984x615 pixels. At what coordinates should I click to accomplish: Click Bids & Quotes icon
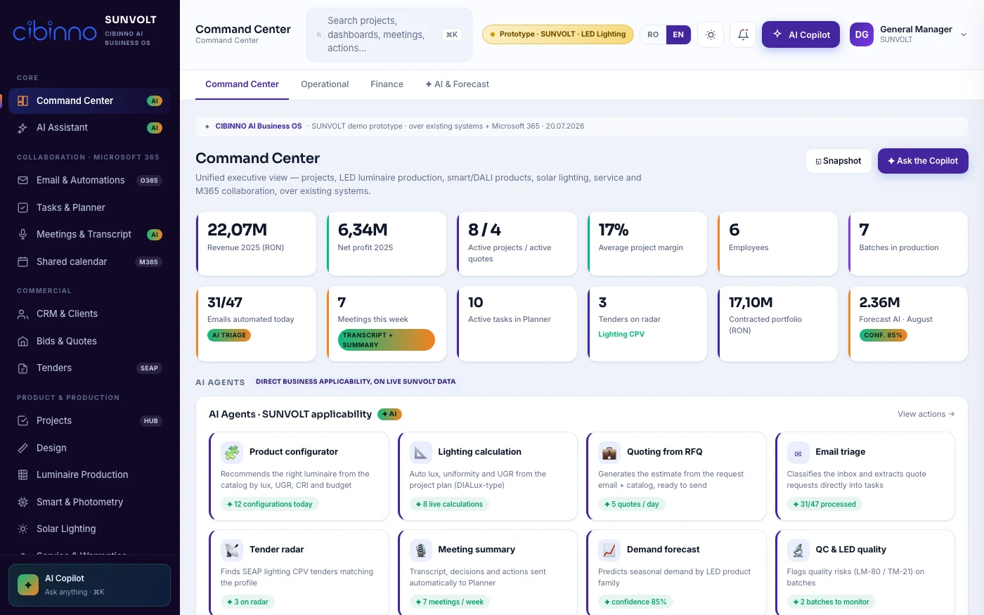22,342
